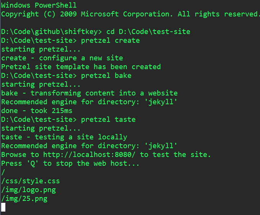This screenshot has width=260, height=215.
Task: Click the 'pretzel bake' command text
Action: [x=106, y=76]
